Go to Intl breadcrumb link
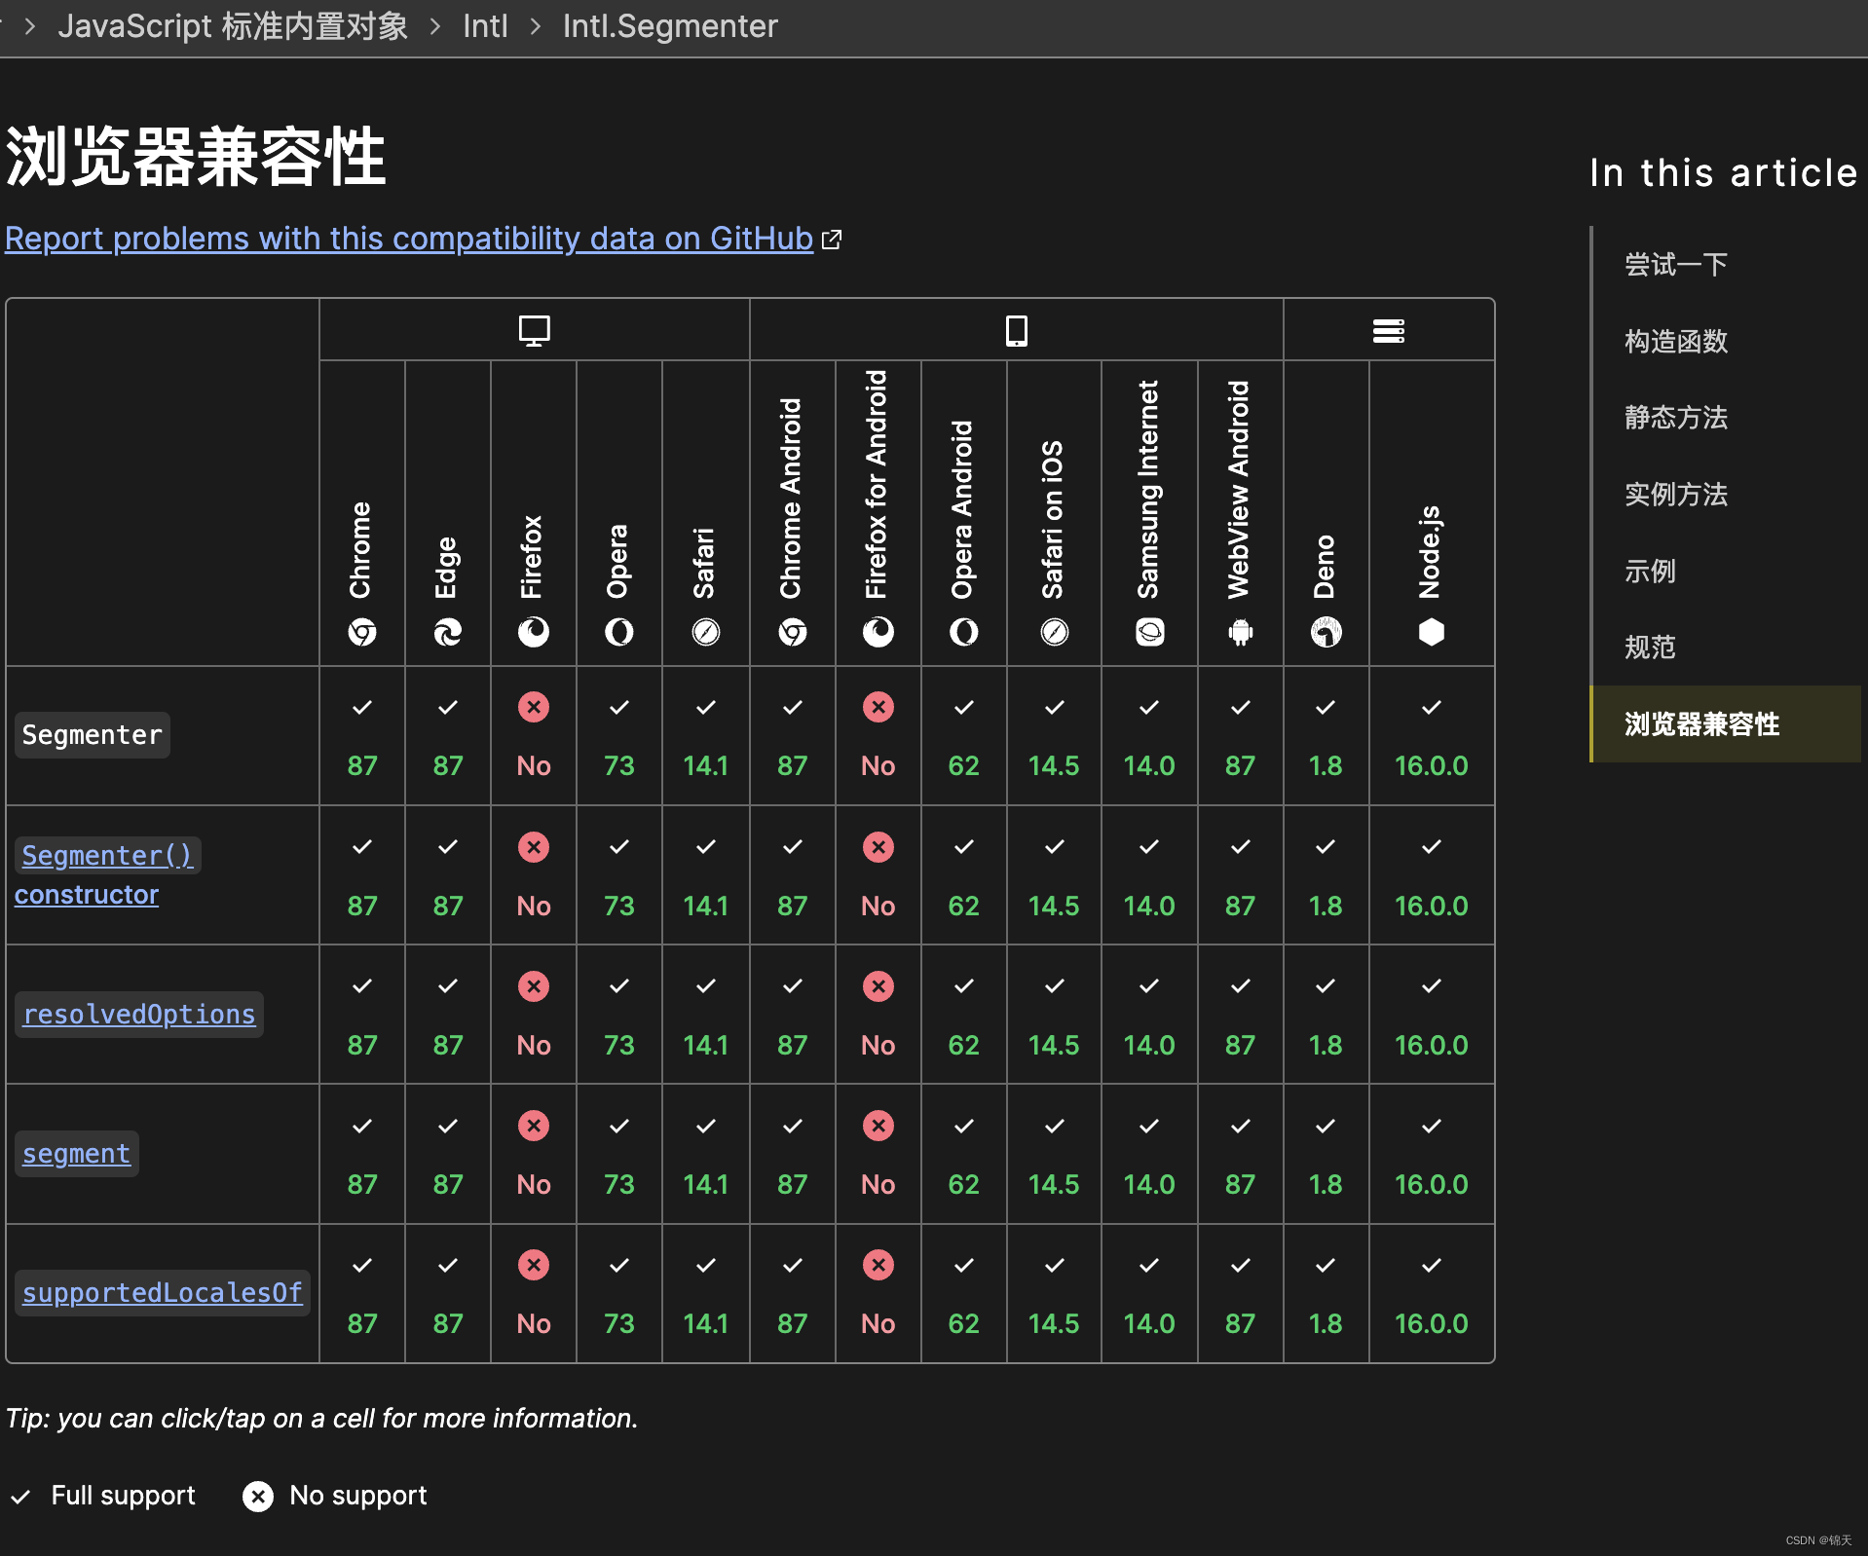Screen dimensions: 1868x1556 (x=485, y=26)
